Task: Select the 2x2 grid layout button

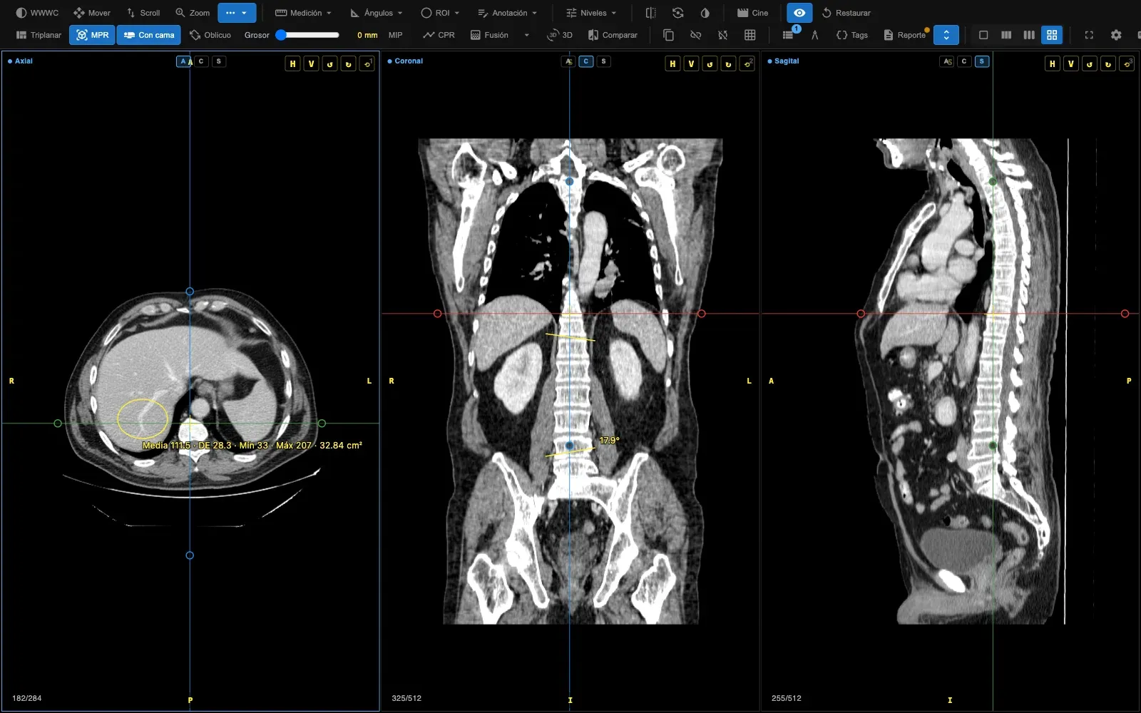Action: coord(1052,35)
